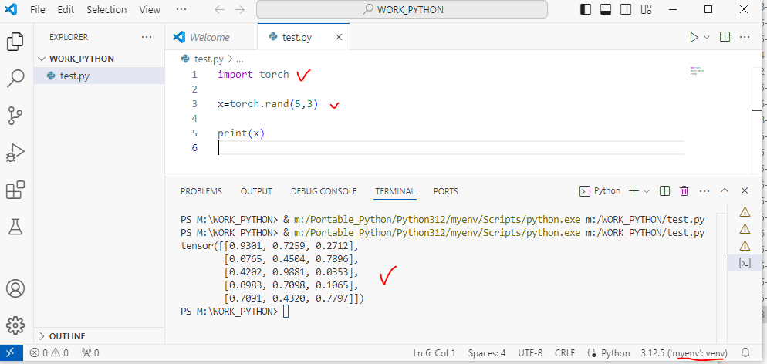Open the Explorer view in activity bar

(x=15, y=42)
